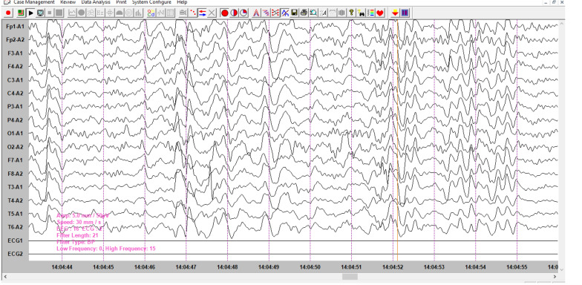The width and height of the screenshot is (582, 285).
Task: Click the red down-arrow toolbar icon
Action: pos(395,13)
